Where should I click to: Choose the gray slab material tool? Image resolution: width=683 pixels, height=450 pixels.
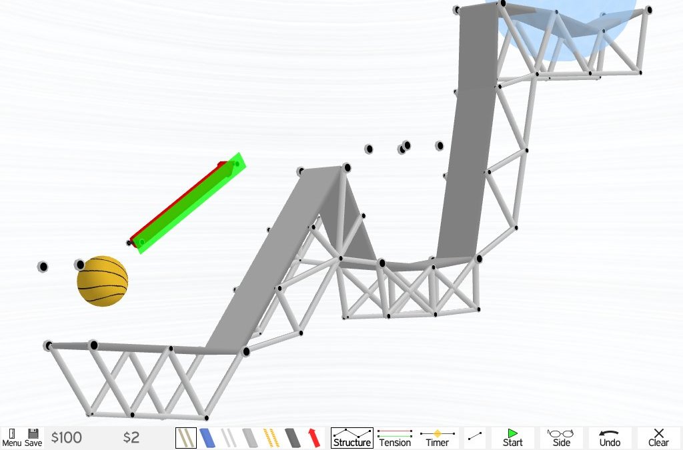(x=250, y=438)
